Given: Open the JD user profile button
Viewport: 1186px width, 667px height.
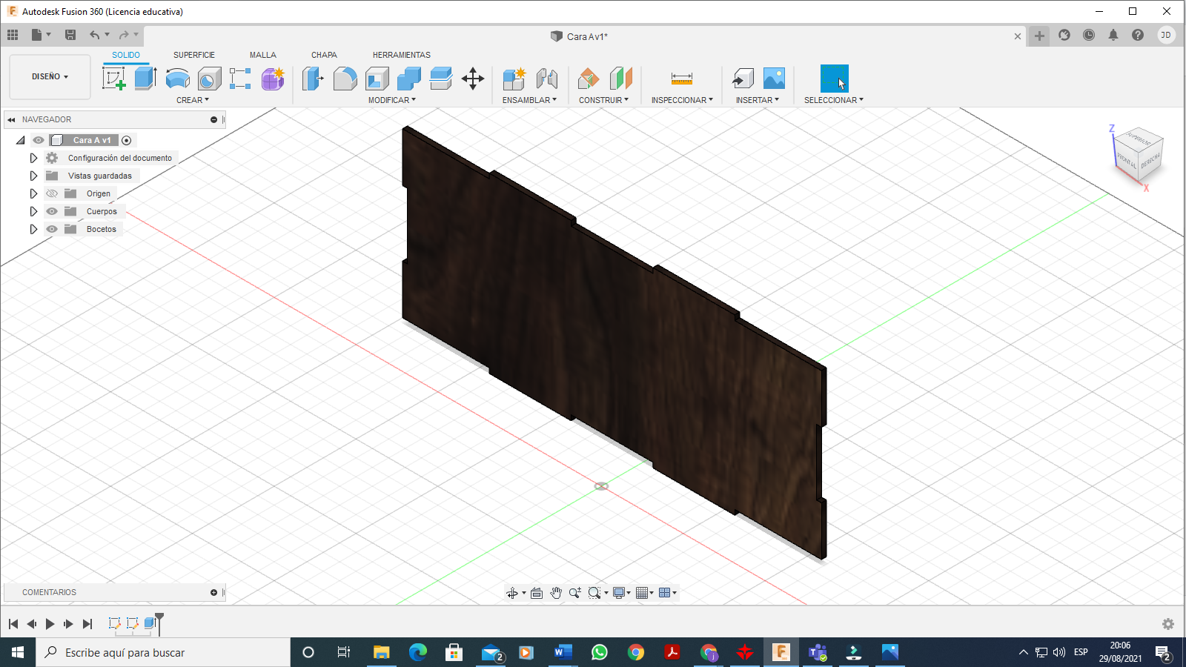Looking at the screenshot, I should [x=1166, y=35].
